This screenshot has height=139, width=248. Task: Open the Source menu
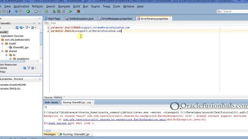[x=95, y=7]
